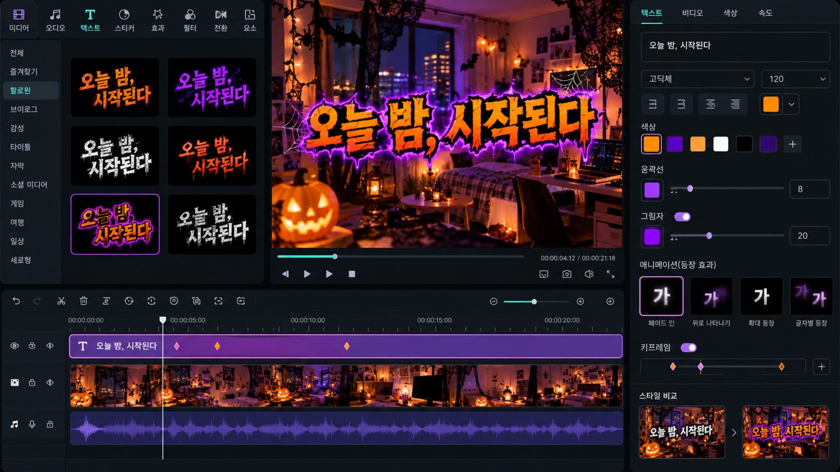Open the 고딕체 font dropdown

[x=697, y=79]
